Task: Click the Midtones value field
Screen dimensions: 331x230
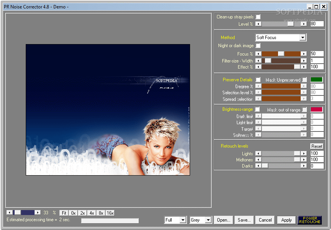Action: point(317,159)
